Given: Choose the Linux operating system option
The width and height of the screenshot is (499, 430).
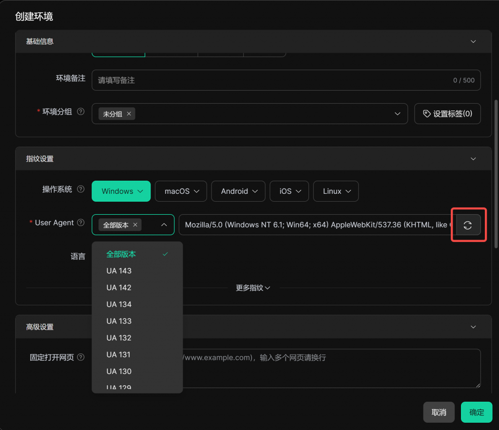Looking at the screenshot, I should [x=336, y=191].
